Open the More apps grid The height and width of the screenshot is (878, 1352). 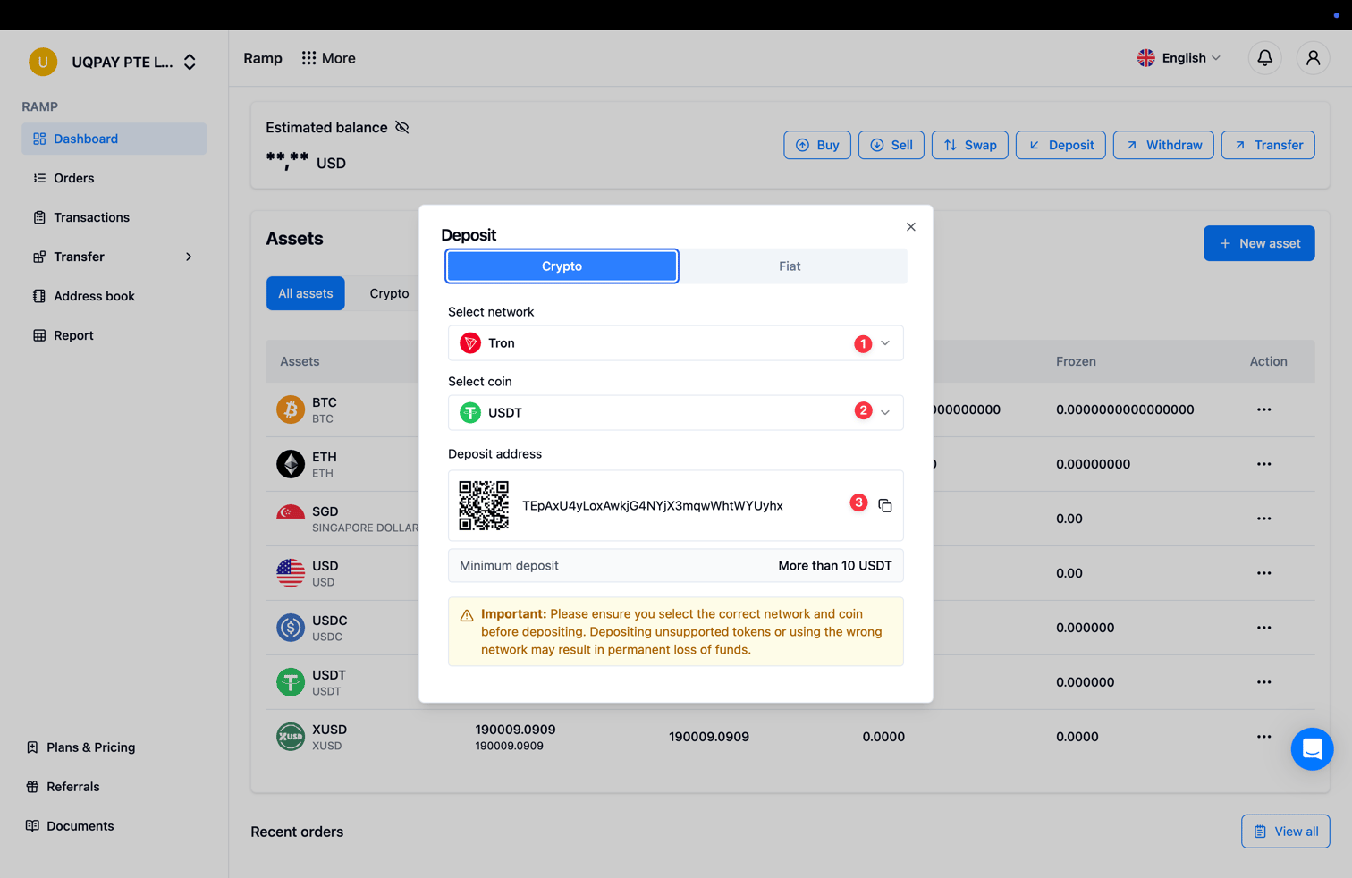click(328, 58)
